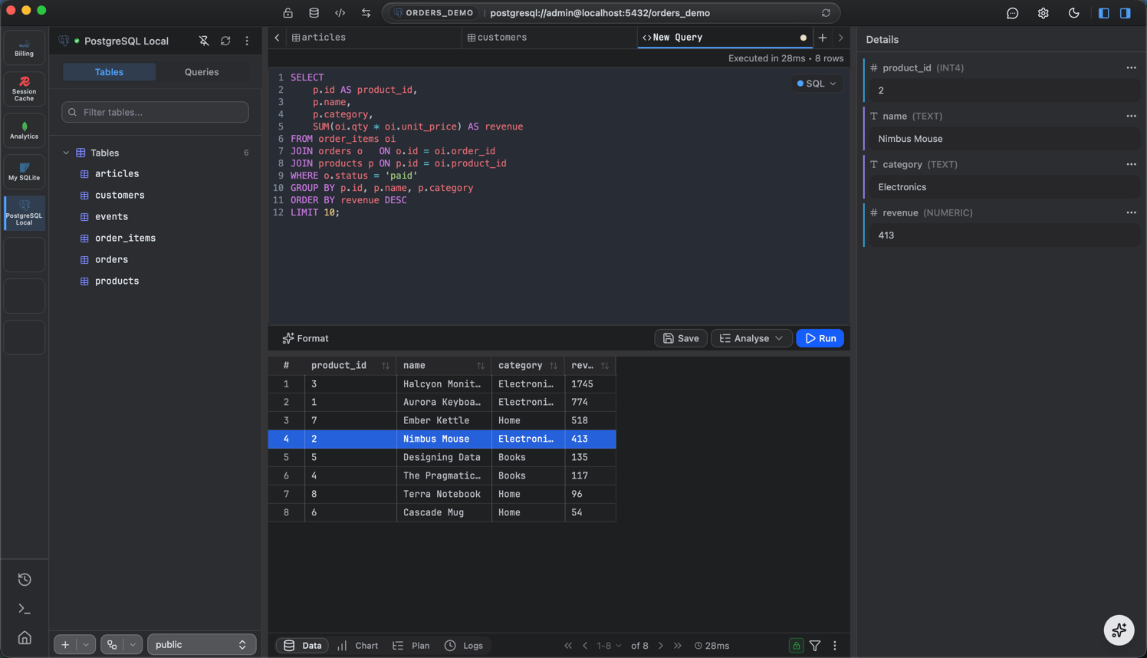Viewport: 1147px width, 658px height.
Task: Click the database icon in top toolbar
Action: tap(314, 13)
